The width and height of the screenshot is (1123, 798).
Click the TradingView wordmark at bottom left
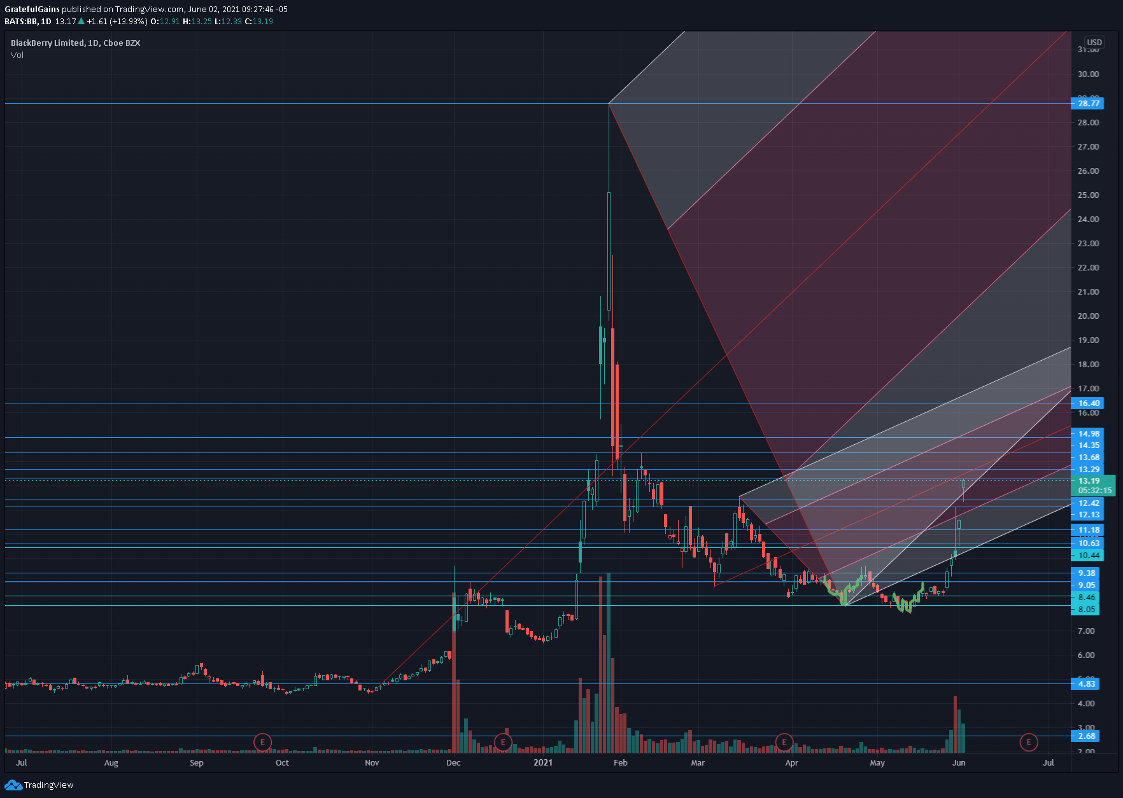point(49,785)
